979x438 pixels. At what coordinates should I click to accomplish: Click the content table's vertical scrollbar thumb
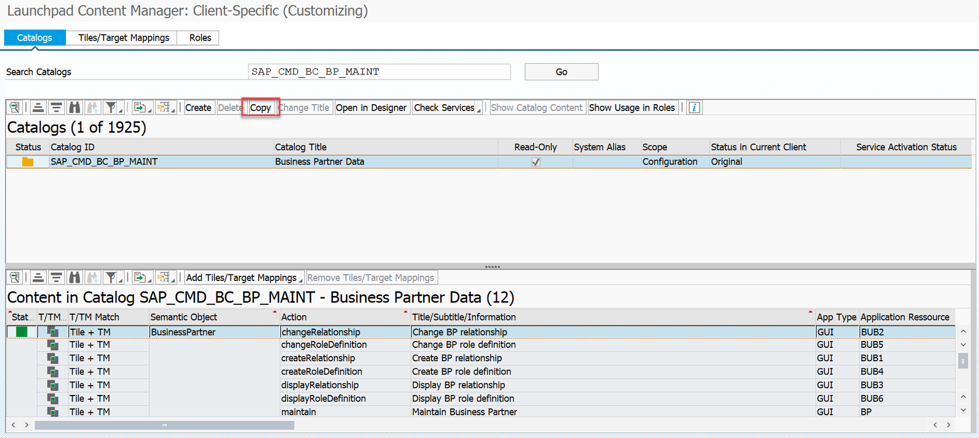[x=963, y=361]
